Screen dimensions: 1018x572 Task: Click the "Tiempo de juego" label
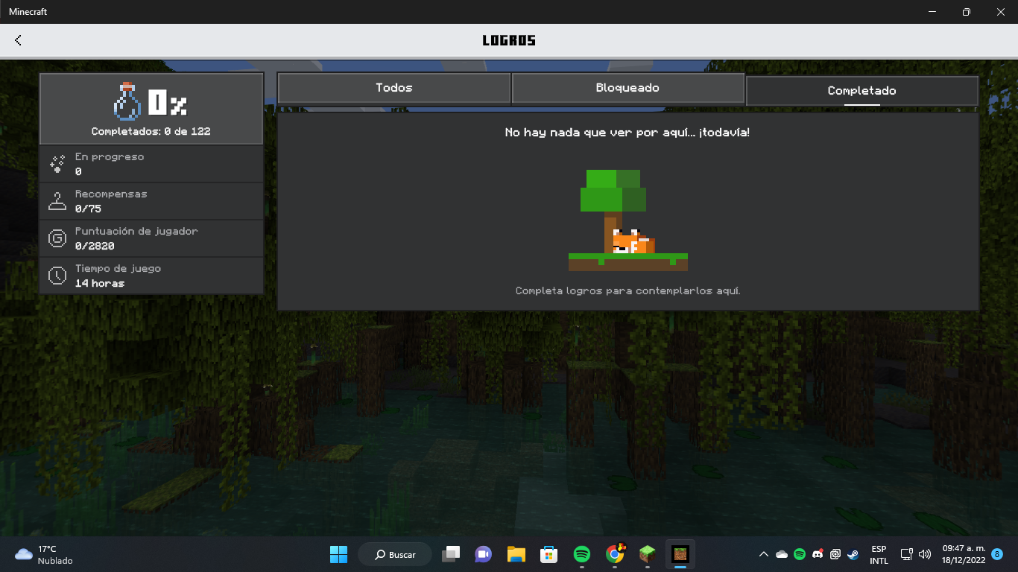coord(118,269)
